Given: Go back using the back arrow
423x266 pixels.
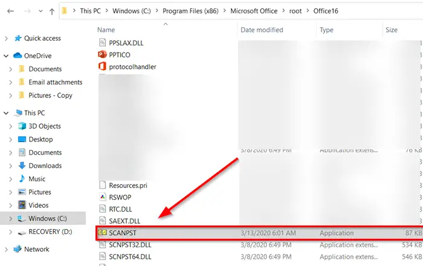Looking at the screenshot, I should [10, 11].
